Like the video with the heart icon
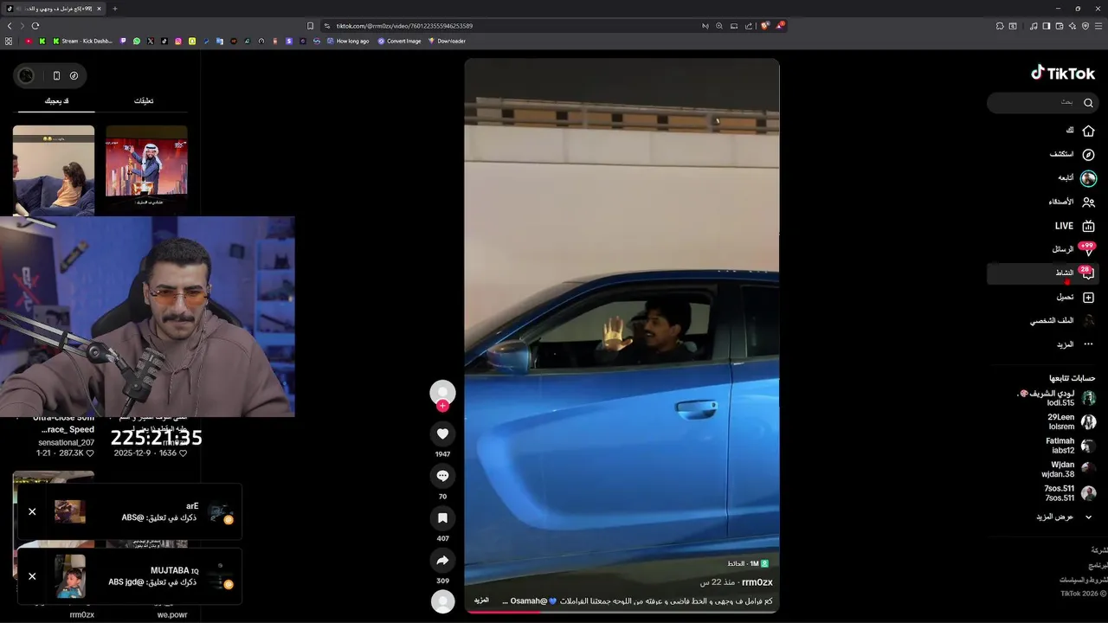This screenshot has height=623, width=1108. pyautogui.click(x=442, y=434)
